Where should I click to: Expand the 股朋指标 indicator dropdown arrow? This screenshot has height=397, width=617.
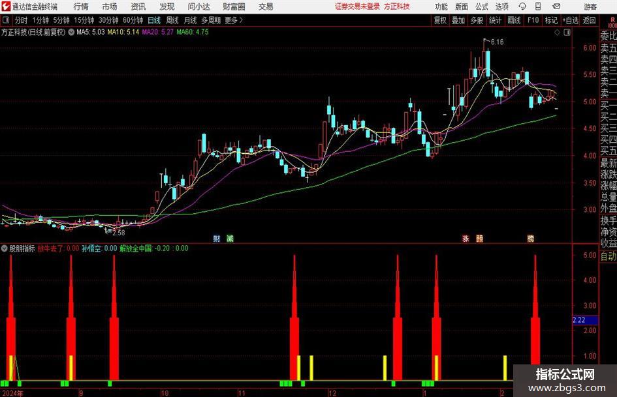pyautogui.click(x=5, y=248)
